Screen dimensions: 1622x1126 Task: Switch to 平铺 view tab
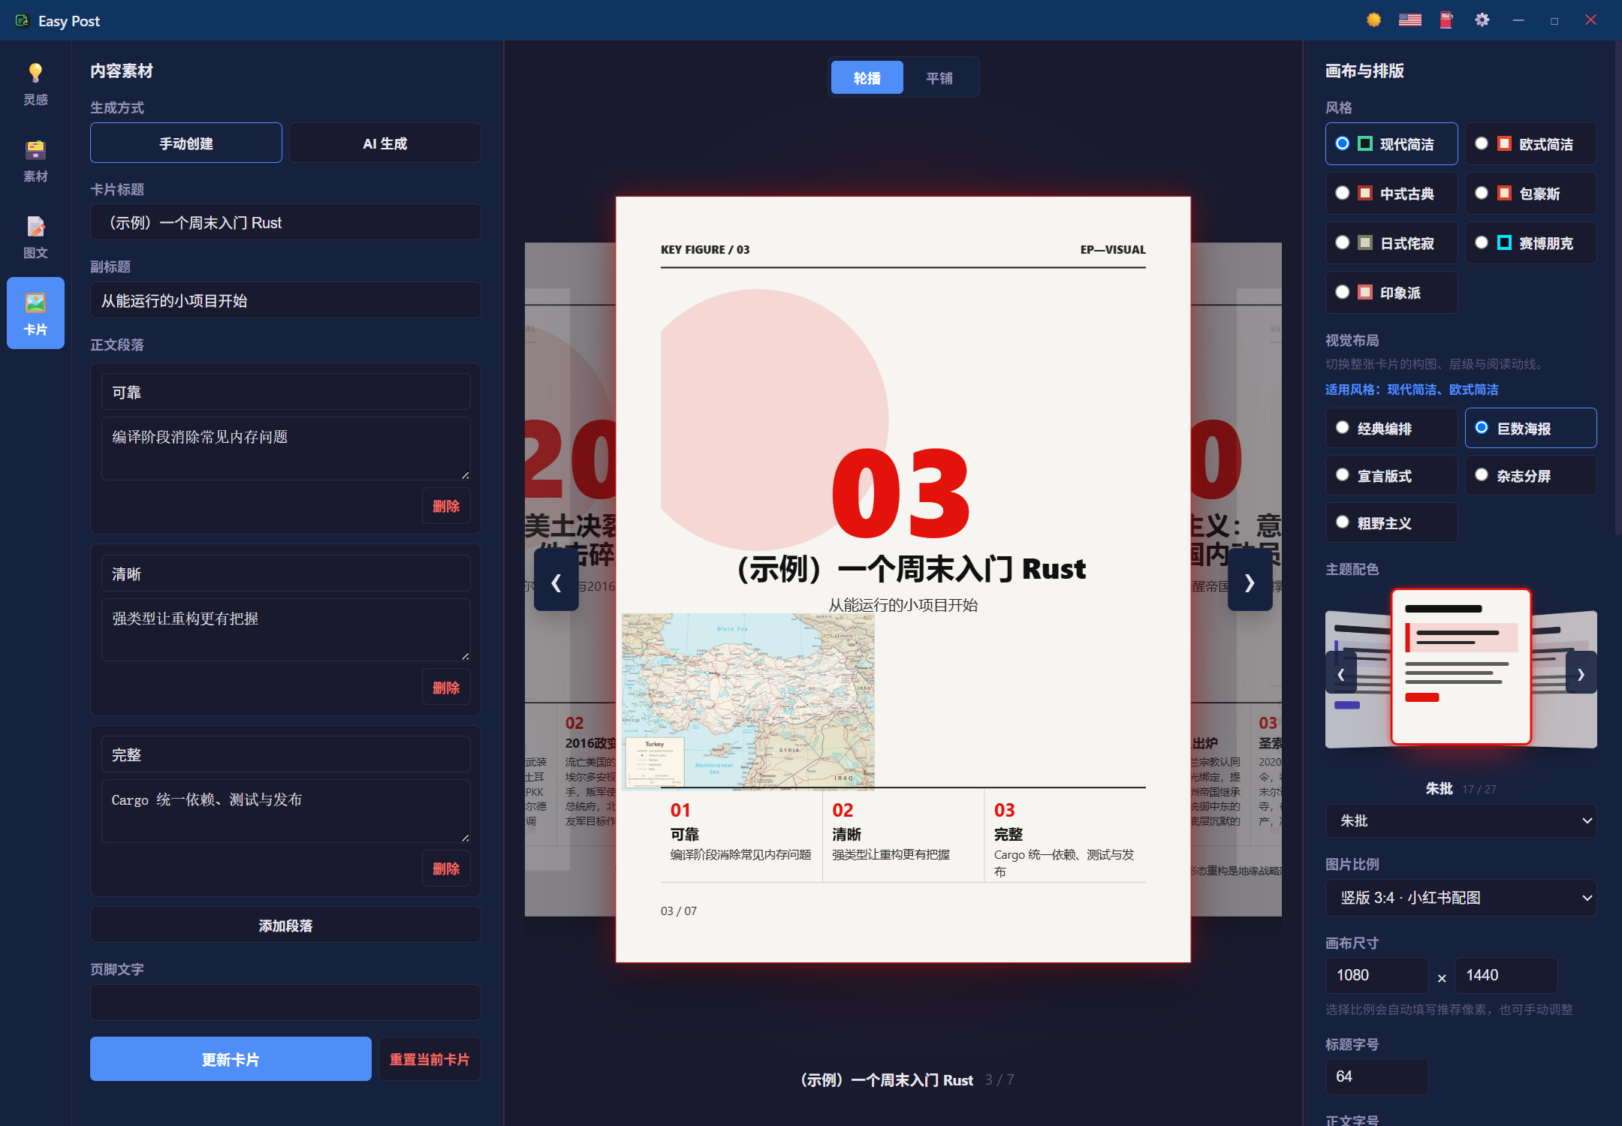pos(939,77)
